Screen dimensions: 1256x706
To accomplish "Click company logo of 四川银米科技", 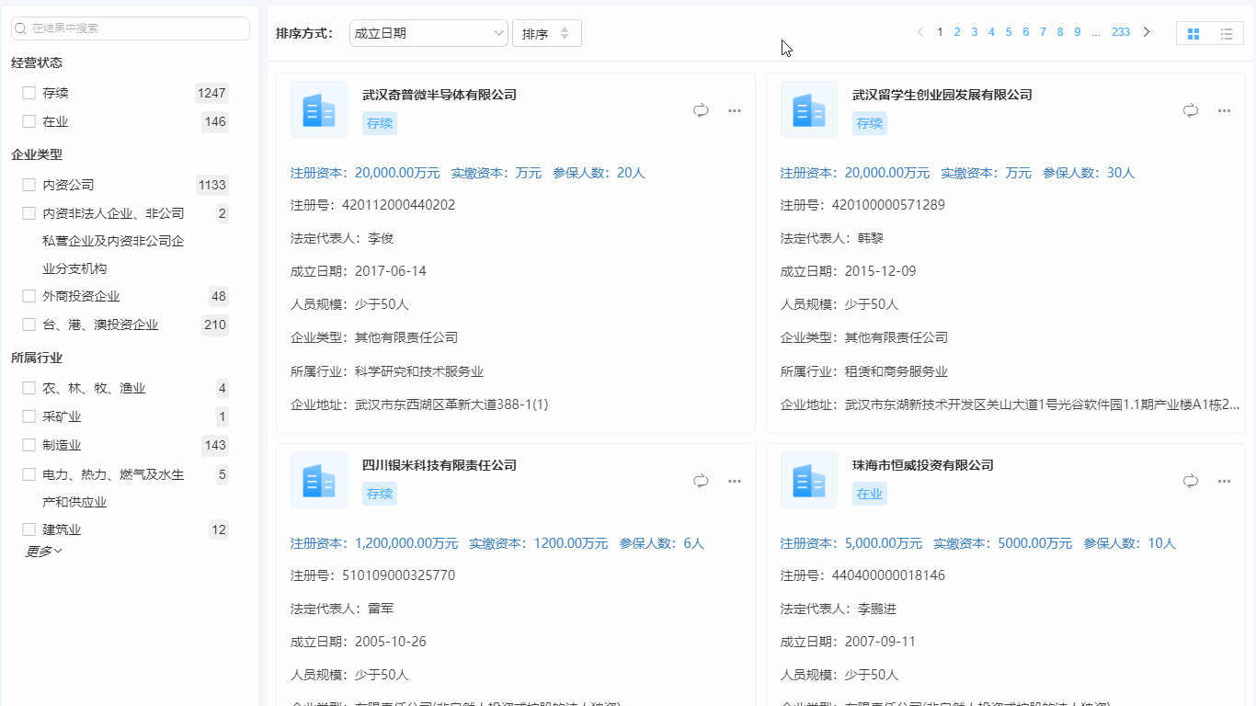I will click(319, 480).
